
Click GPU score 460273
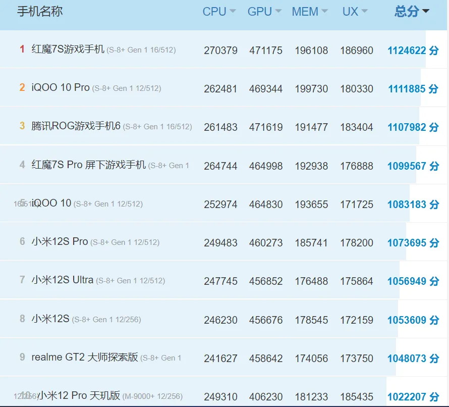point(266,243)
